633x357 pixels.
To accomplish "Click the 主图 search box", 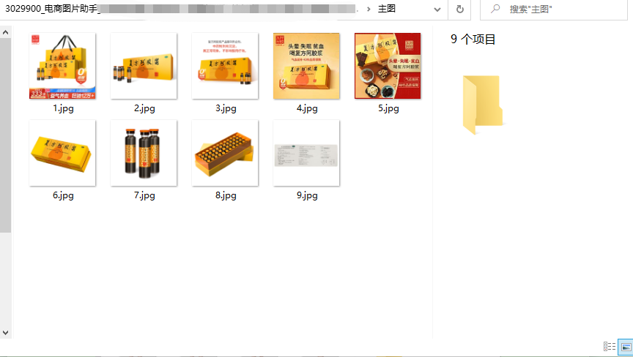I will click(553, 10).
